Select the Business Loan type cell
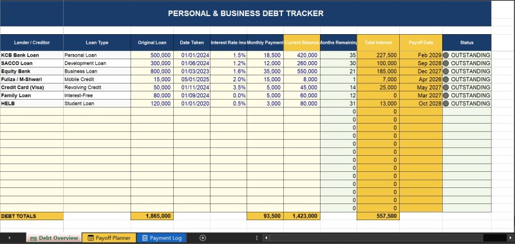Viewport: 515px width, 244px height. (97, 71)
